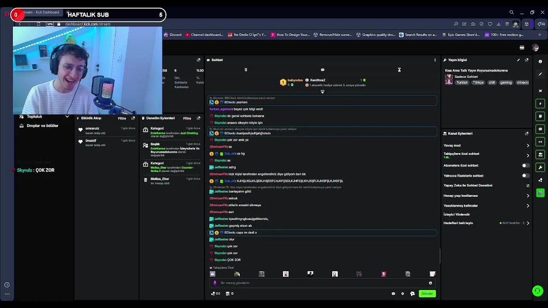Click the channel points infinity icon
Image resolution: width=548 pixels, height=308 pixels.
[216, 293]
